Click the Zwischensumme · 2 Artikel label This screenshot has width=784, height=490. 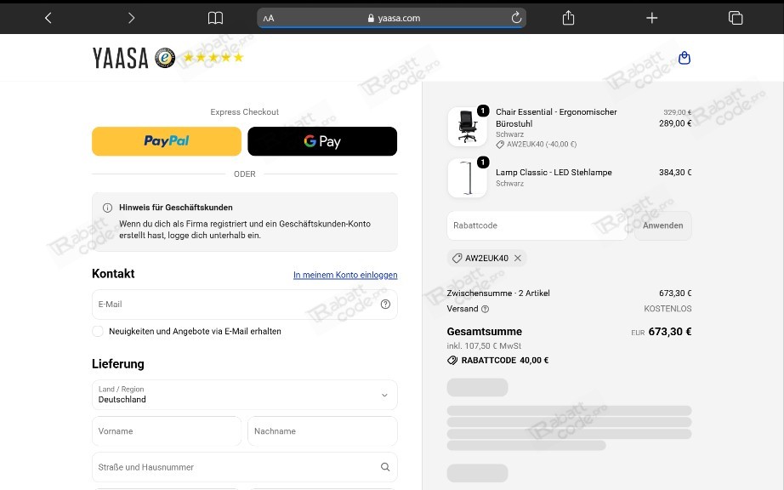tap(498, 293)
